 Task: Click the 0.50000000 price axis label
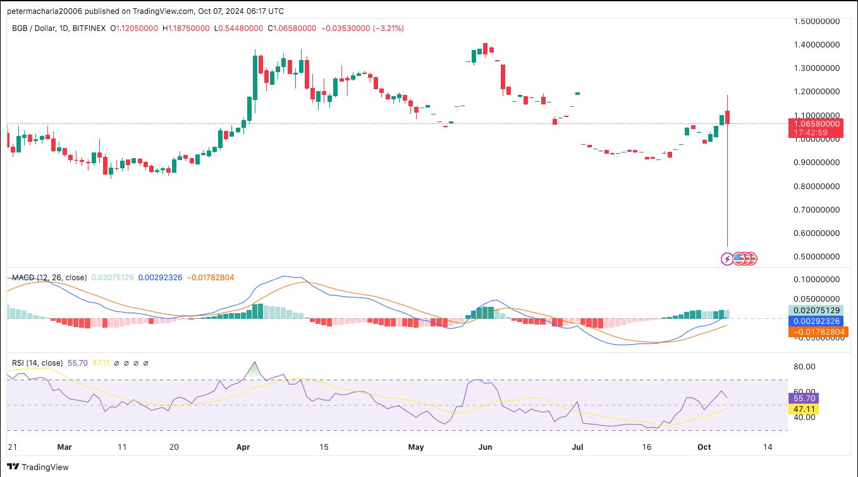coord(816,256)
